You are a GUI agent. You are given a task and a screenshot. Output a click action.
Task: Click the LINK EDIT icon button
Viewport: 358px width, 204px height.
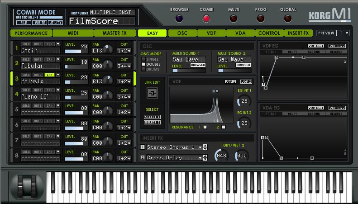152,93
